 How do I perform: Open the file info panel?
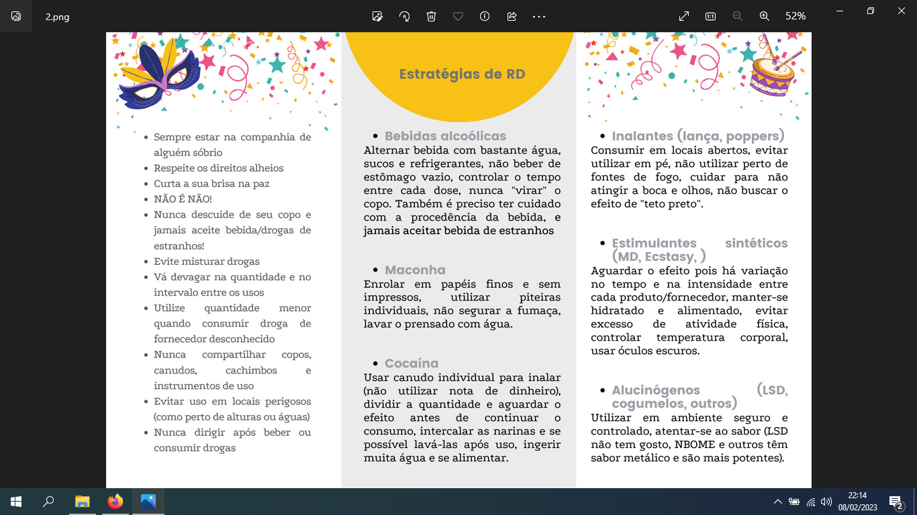click(485, 16)
